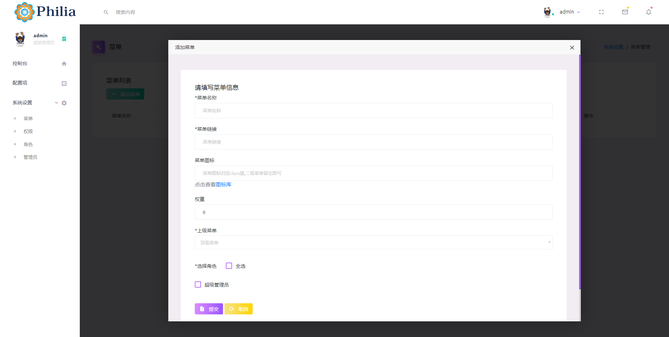Viewport: 669px width, 337px height.
Task: Select 菜单 submenu item
Action: (x=28, y=119)
